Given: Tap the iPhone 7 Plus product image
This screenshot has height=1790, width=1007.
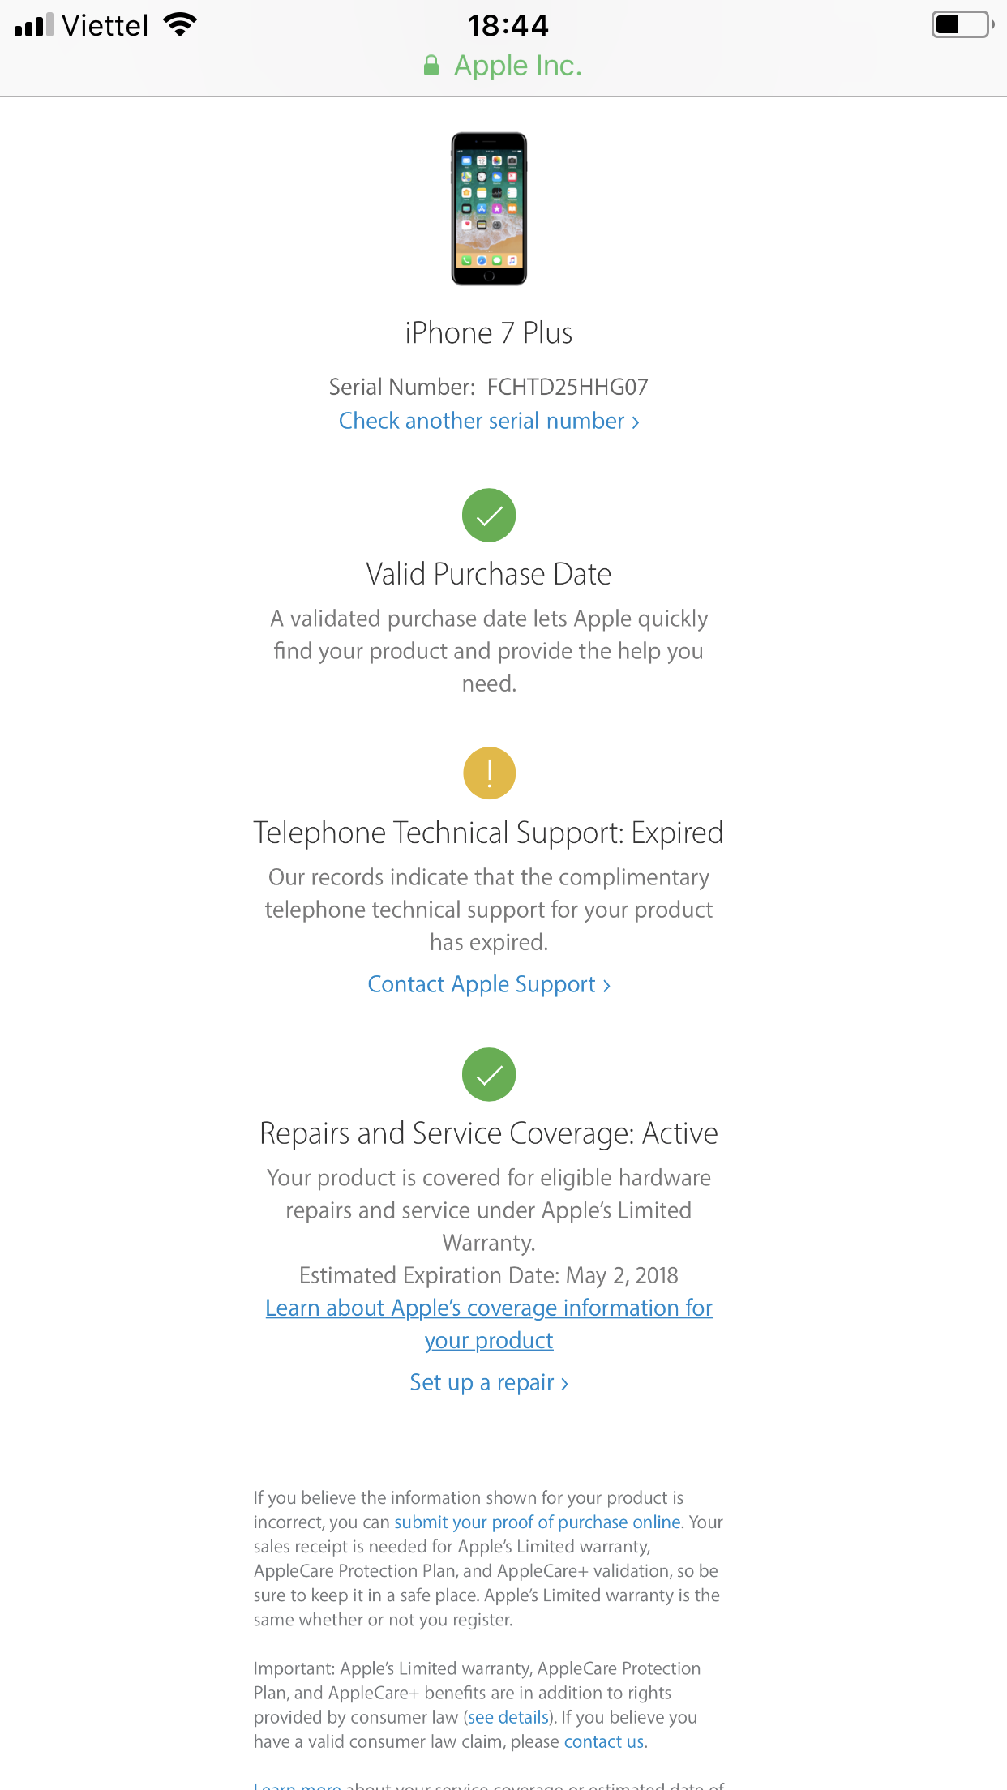Looking at the screenshot, I should tap(489, 209).
